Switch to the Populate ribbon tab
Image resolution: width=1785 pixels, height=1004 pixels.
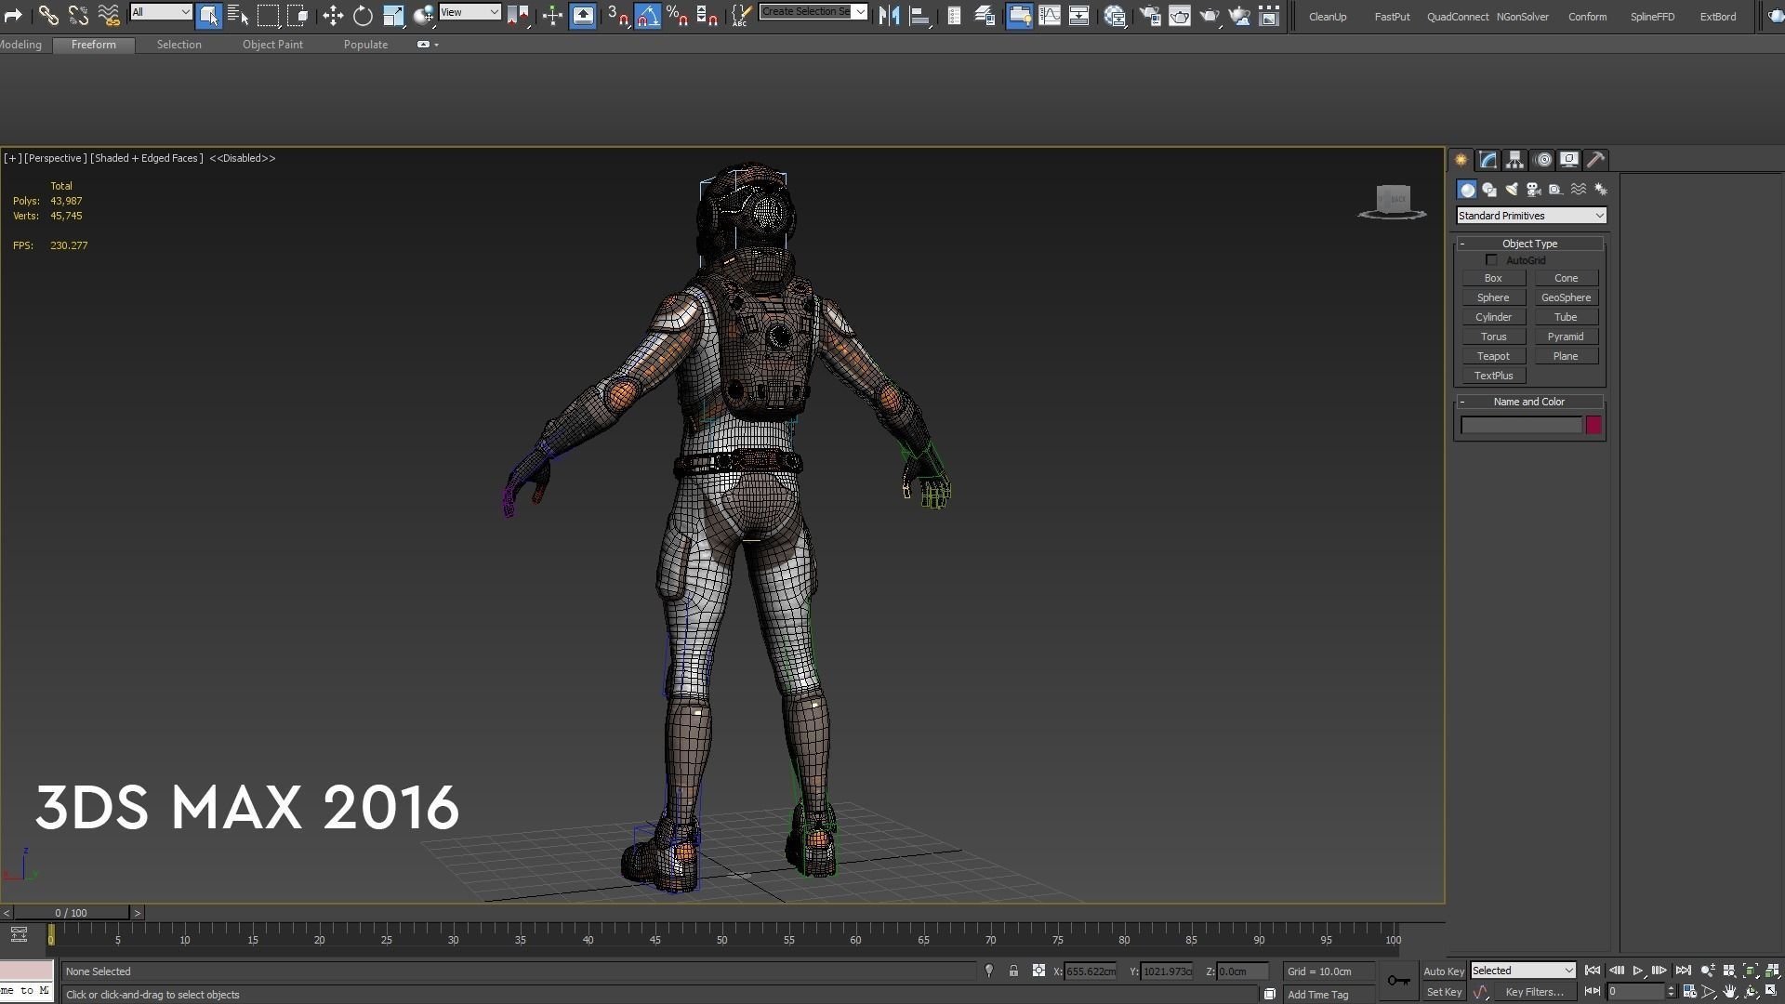click(365, 45)
